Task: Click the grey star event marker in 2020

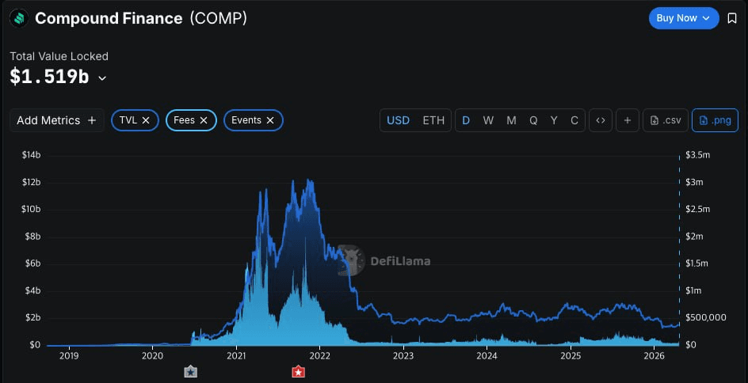Action: pos(191,372)
